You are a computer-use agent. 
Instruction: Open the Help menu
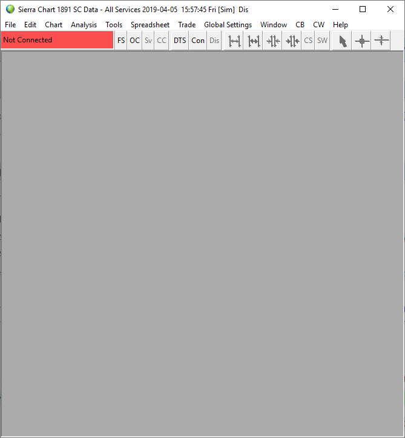point(340,25)
